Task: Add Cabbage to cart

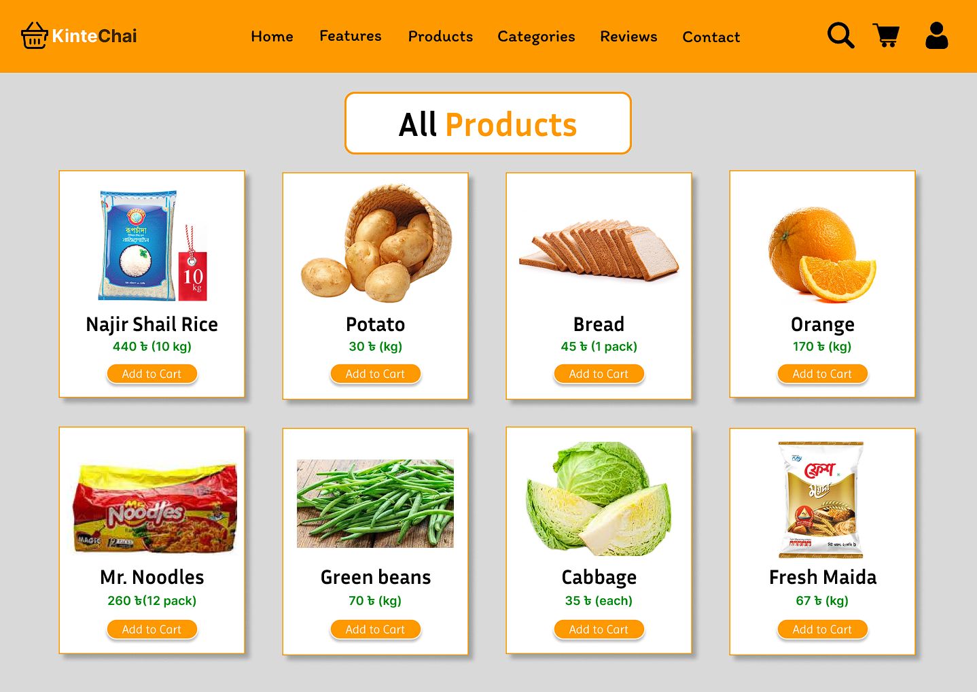Action: coord(599,629)
